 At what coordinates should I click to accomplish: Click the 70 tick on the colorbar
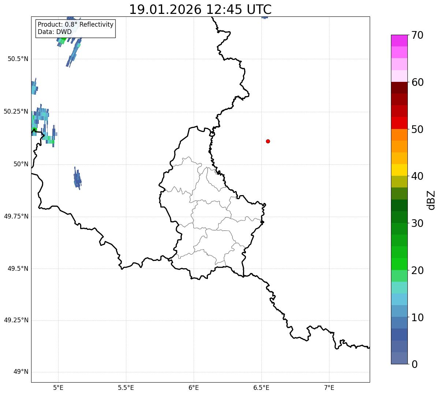click(x=417, y=35)
